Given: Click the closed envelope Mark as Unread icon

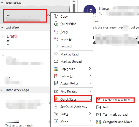Looking at the screenshot, I should (x=56, y=61).
